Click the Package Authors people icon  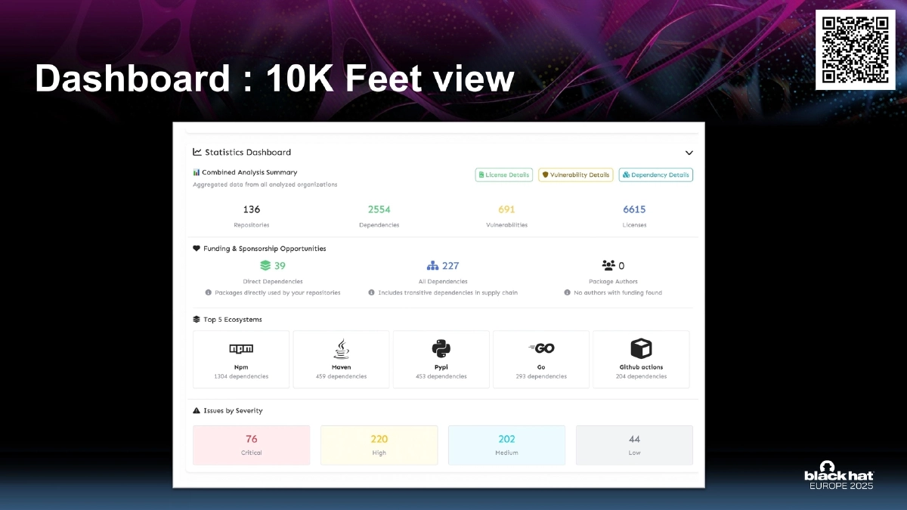pyautogui.click(x=608, y=266)
